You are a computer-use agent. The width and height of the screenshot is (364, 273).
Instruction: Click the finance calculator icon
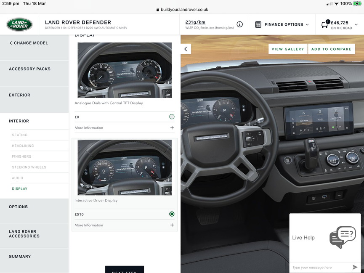258,24
